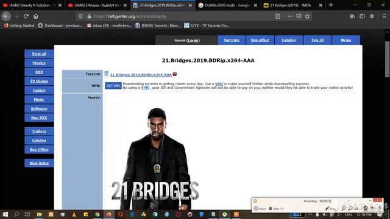Open the EZTV TV Torrents bookmark

click(x=207, y=26)
